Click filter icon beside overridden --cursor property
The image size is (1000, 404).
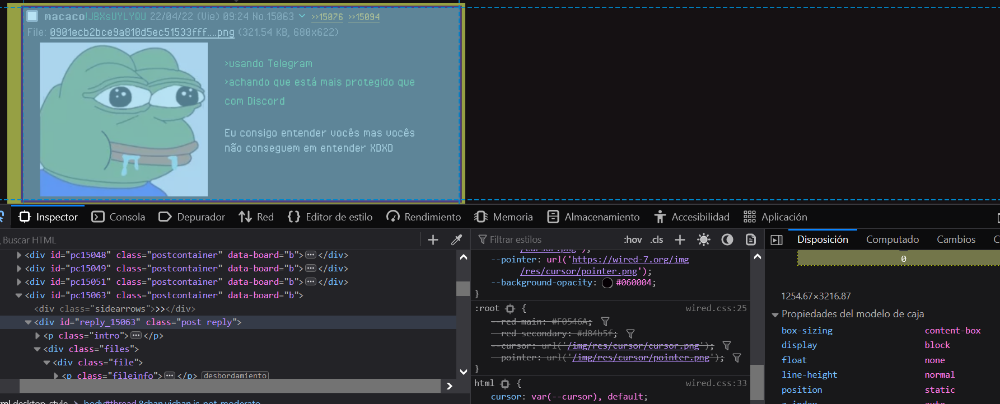tap(727, 346)
